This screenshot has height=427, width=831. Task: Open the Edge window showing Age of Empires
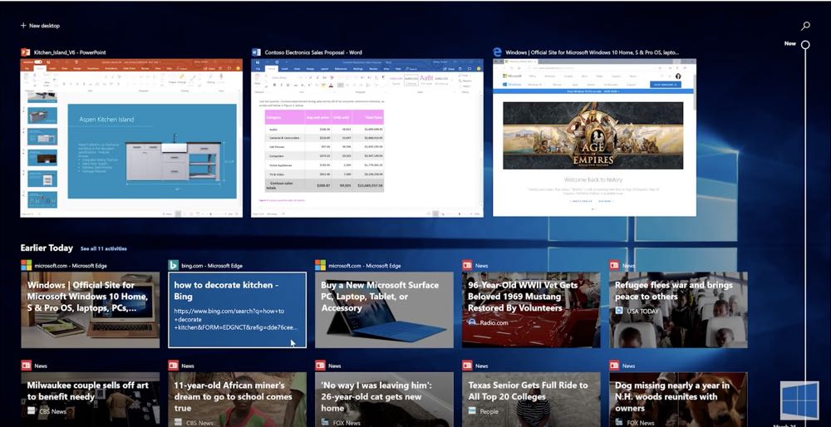pyautogui.click(x=594, y=137)
